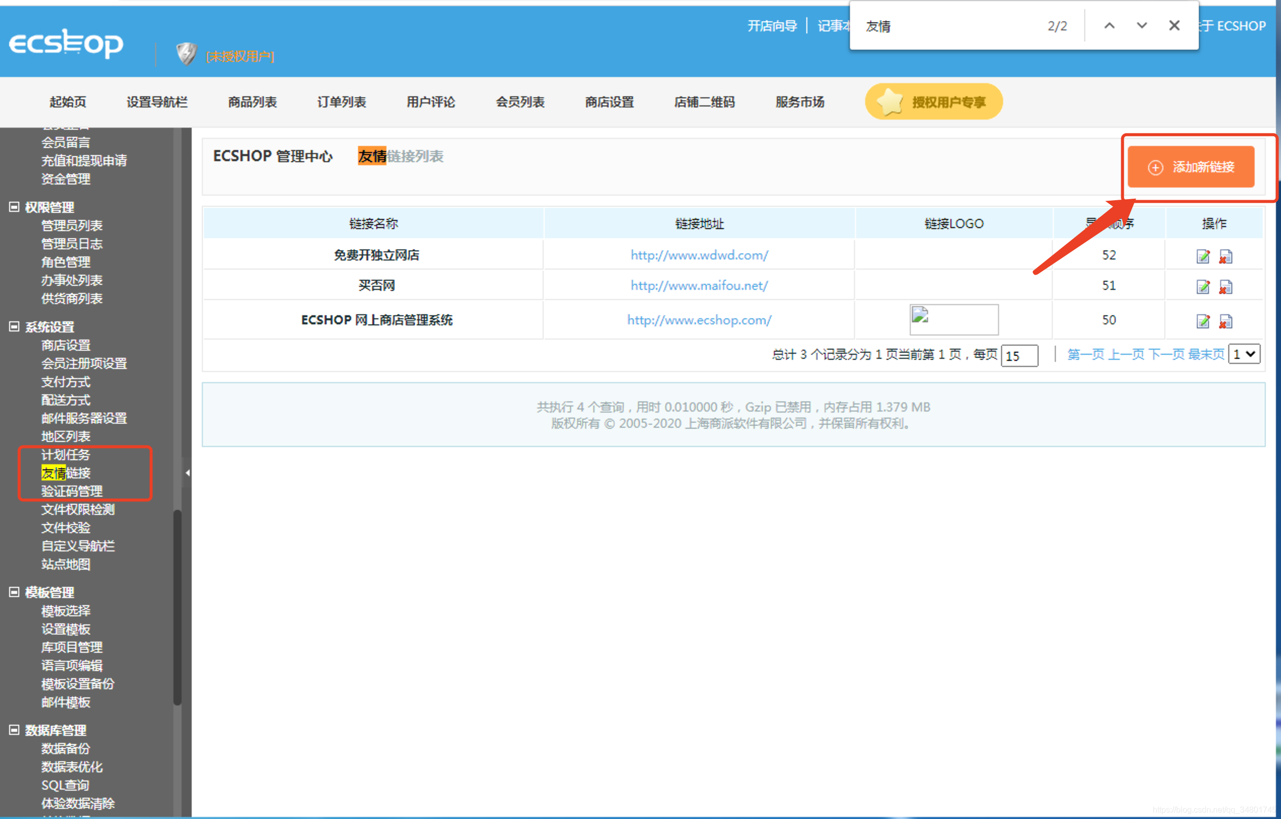This screenshot has height=819, width=1281.
Task: Click the find bar search text field
Action: 947,25
